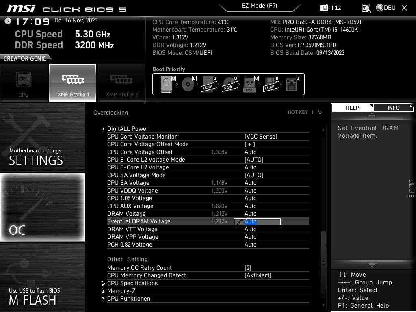This screenshot has height=312, width=416.
Task: Select the CPU E-Core L2 Voltage Auto value
Action: [250, 167]
